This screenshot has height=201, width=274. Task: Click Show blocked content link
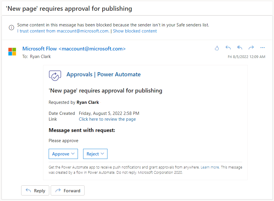point(135,31)
